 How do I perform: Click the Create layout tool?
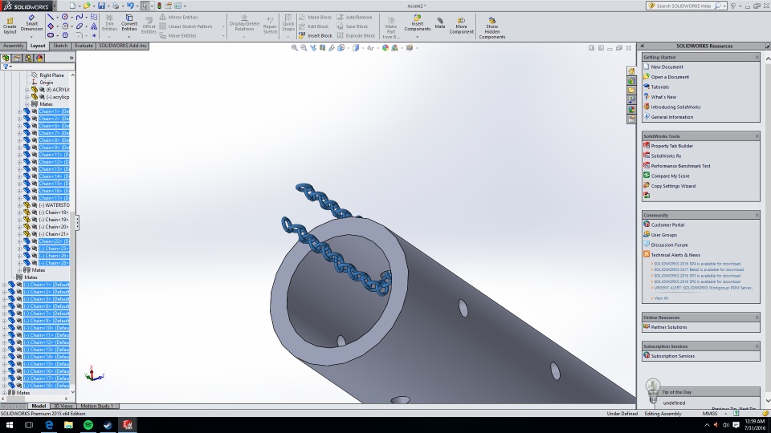click(10, 25)
